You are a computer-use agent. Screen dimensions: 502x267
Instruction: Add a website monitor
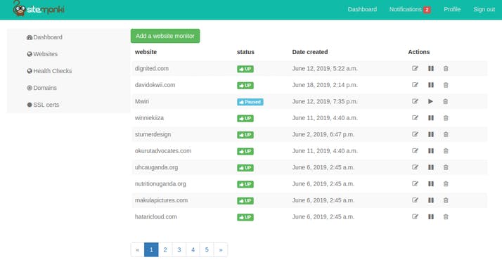click(x=165, y=36)
